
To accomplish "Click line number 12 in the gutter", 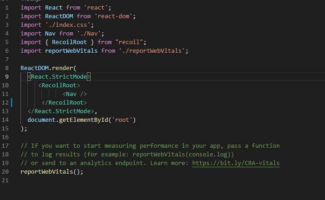I will pos(5,103).
